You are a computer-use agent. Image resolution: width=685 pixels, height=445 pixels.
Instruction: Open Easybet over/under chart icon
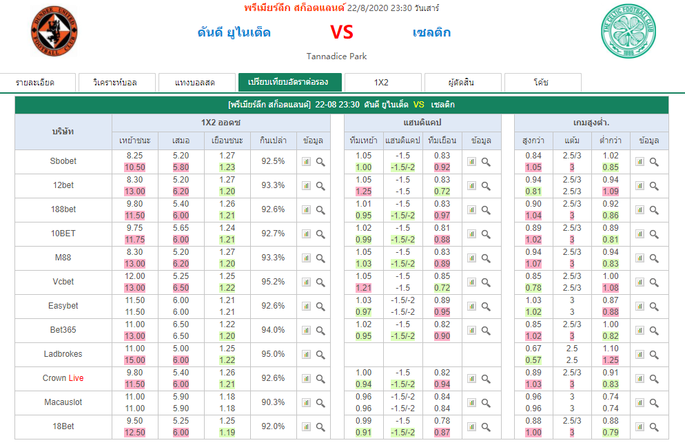point(640,306)
